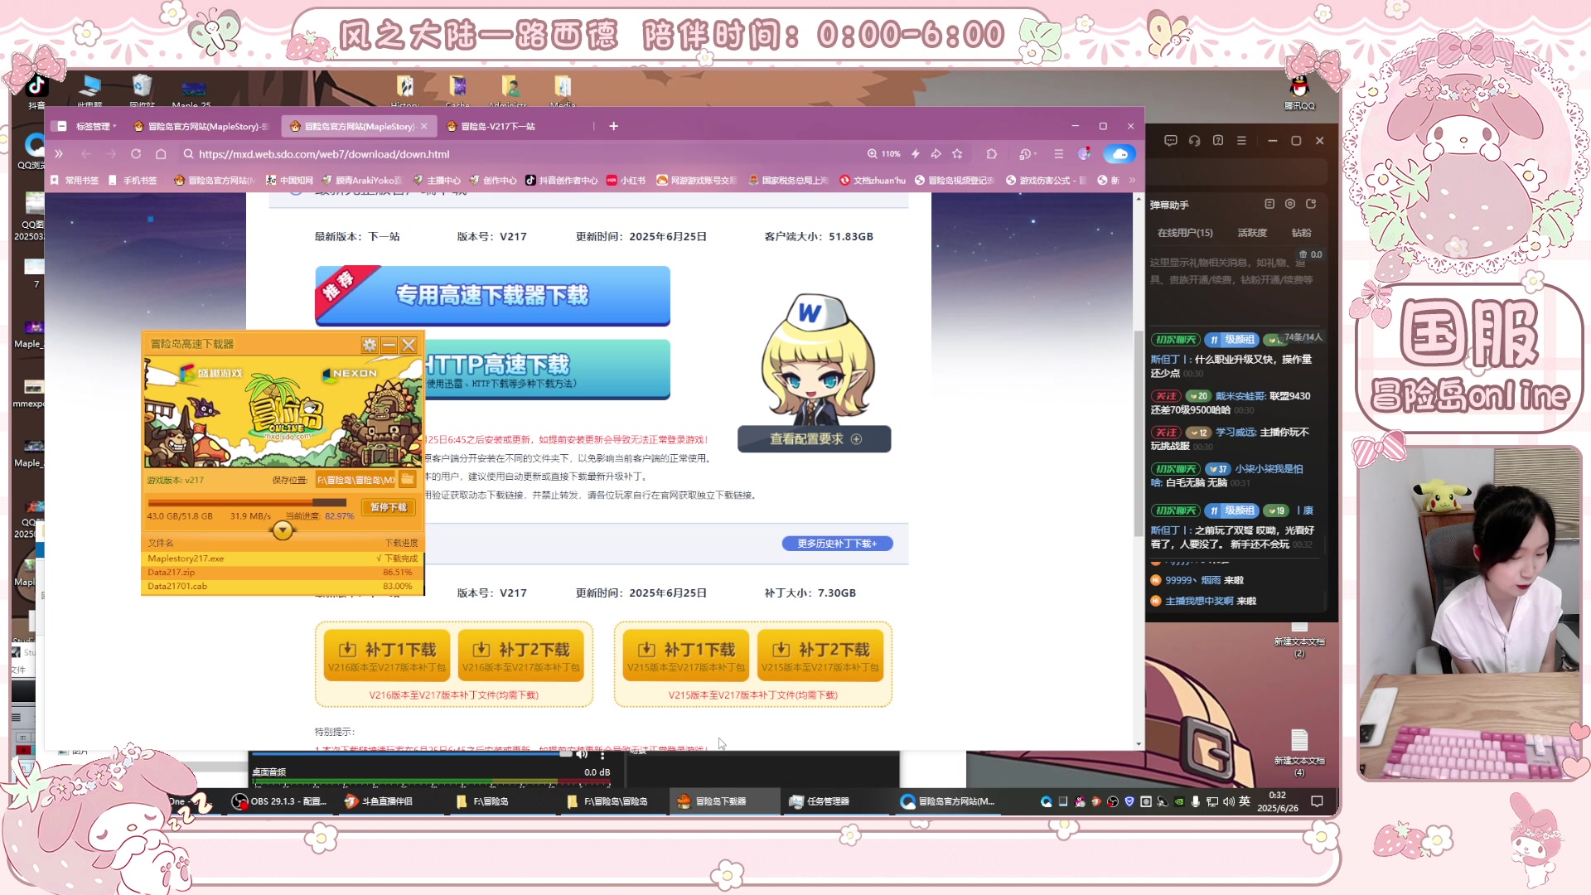Pause download with 暂停下载 button
Viewport: 1591px width, 895px height.
pos(388,507)
